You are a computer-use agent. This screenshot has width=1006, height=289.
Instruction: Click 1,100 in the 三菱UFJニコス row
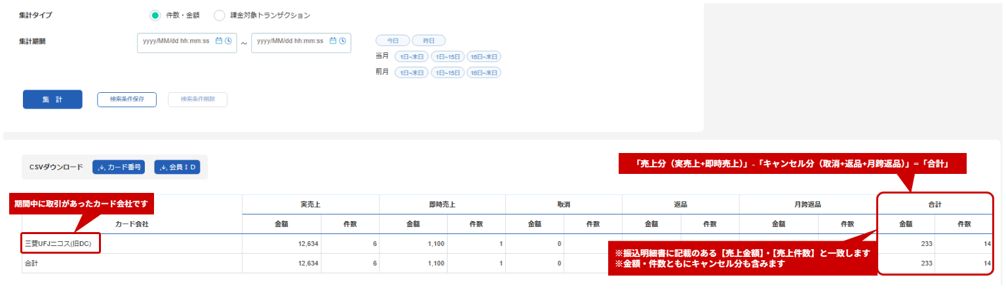tap(435, 244)
